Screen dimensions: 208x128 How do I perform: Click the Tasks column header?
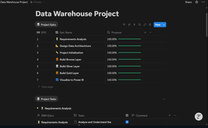[x=79, y=116]
